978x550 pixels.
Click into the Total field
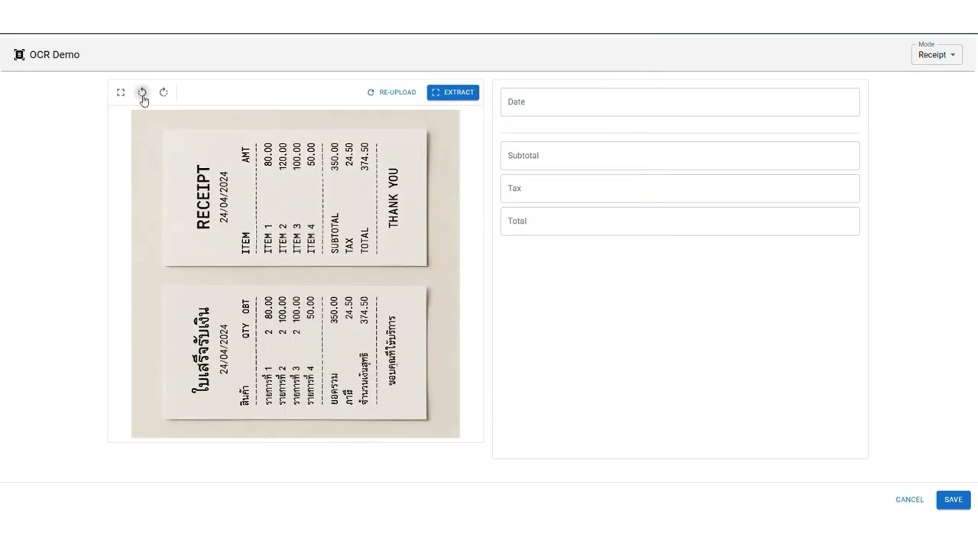(680, 222)
